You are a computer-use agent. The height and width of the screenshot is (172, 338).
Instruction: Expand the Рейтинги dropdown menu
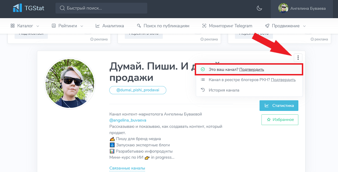(x=67, y=26)
